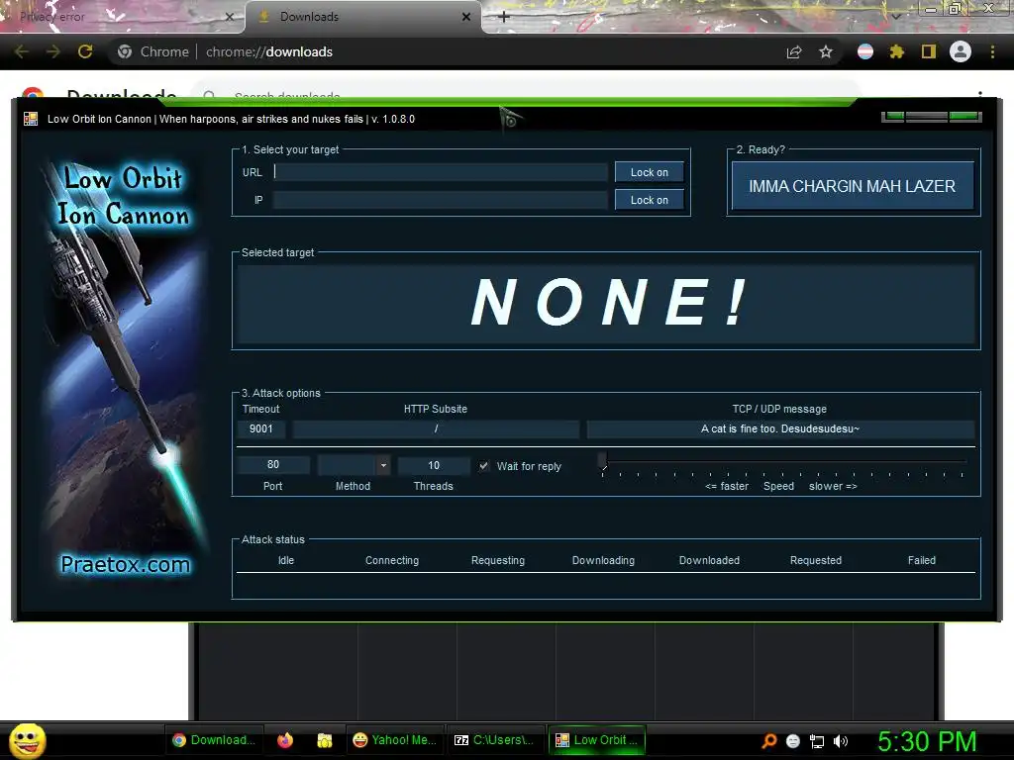Image resolution: width=1014 pixels, height=760 pixels.
Task: Open the LOIC title bar window icon
Action: coord(31,119)
